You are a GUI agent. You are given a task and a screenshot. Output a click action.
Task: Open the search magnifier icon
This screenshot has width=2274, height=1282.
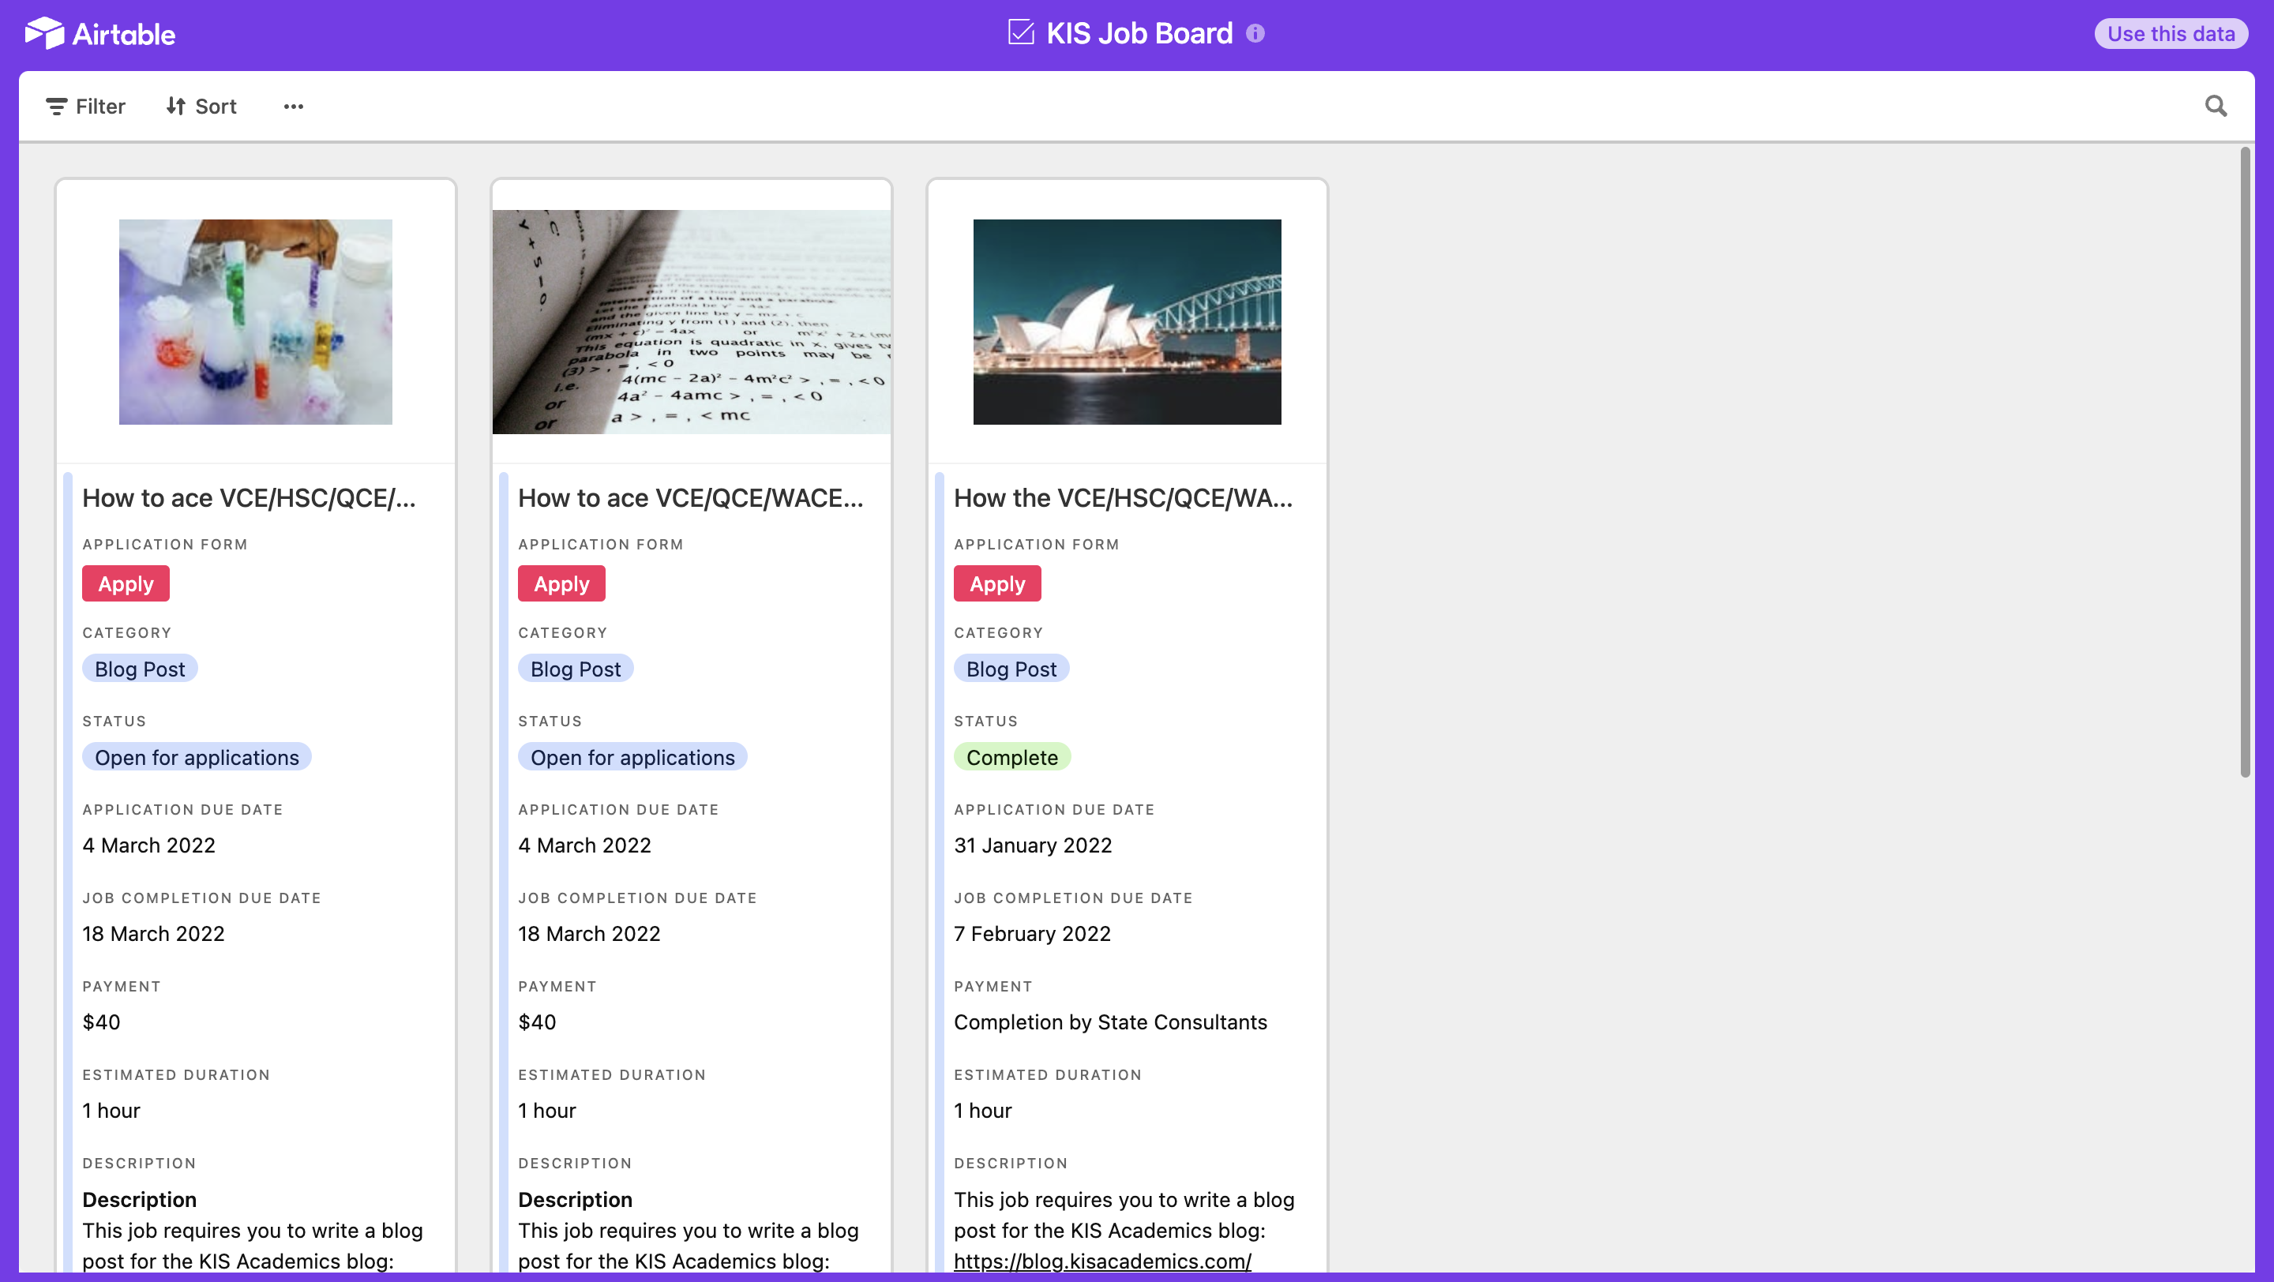[x=2215, y=106]
